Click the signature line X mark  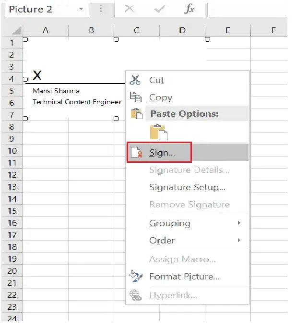click(37, 75)
